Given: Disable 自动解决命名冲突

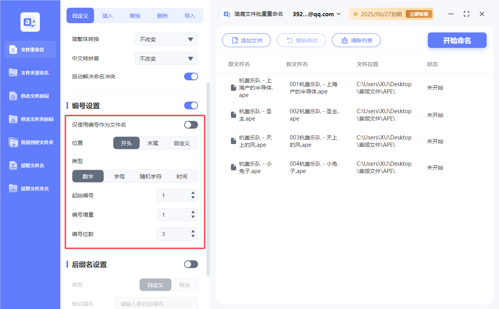Looking at the screenshot, I should coord(191,76).
